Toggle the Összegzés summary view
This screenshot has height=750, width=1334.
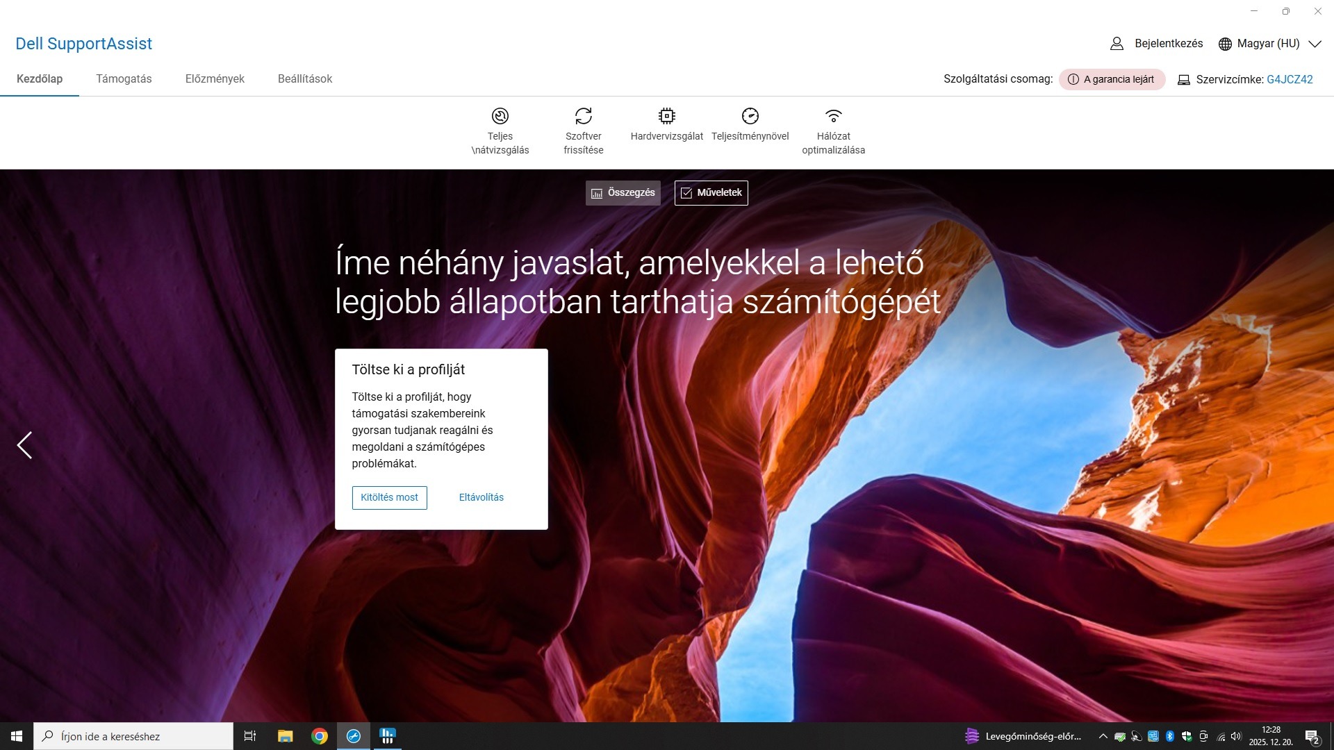[623, 193]
